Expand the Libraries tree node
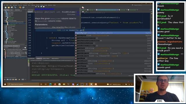 [x=5, y=27]
